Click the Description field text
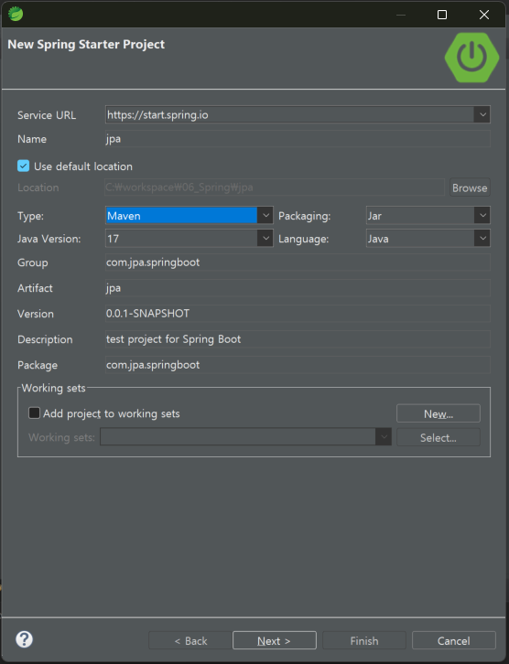Screen dimensions: 509x664 coord(298,339)
